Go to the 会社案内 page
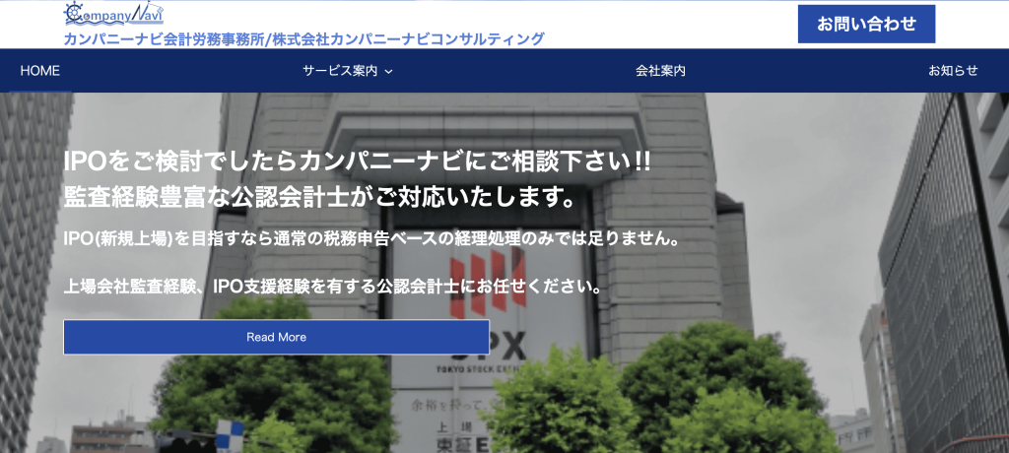Screen dimensions: 1009x453 coord(660,71)
